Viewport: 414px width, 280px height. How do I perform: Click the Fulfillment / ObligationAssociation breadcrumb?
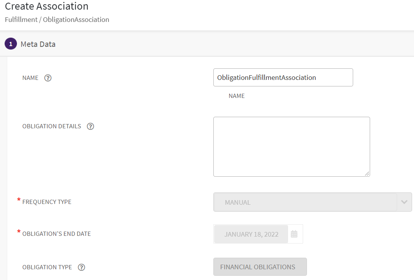point(57,20)
